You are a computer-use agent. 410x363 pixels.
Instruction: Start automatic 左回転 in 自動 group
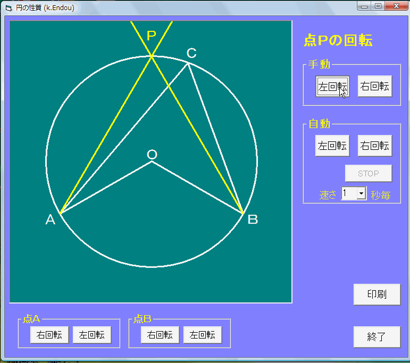pos(332,146)
